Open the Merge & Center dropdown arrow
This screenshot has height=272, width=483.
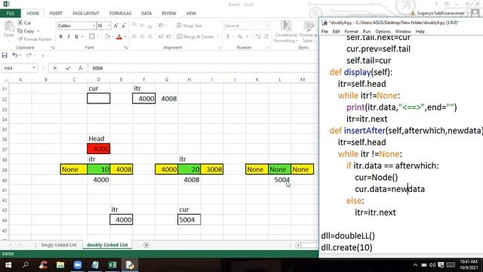[x=218, y=37]
